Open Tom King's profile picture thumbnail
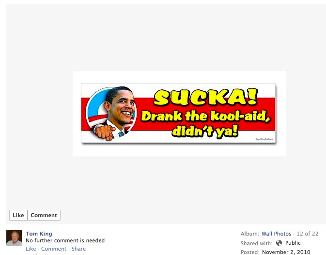The width and height of the screenshot is (326, 255). (14, 238)
